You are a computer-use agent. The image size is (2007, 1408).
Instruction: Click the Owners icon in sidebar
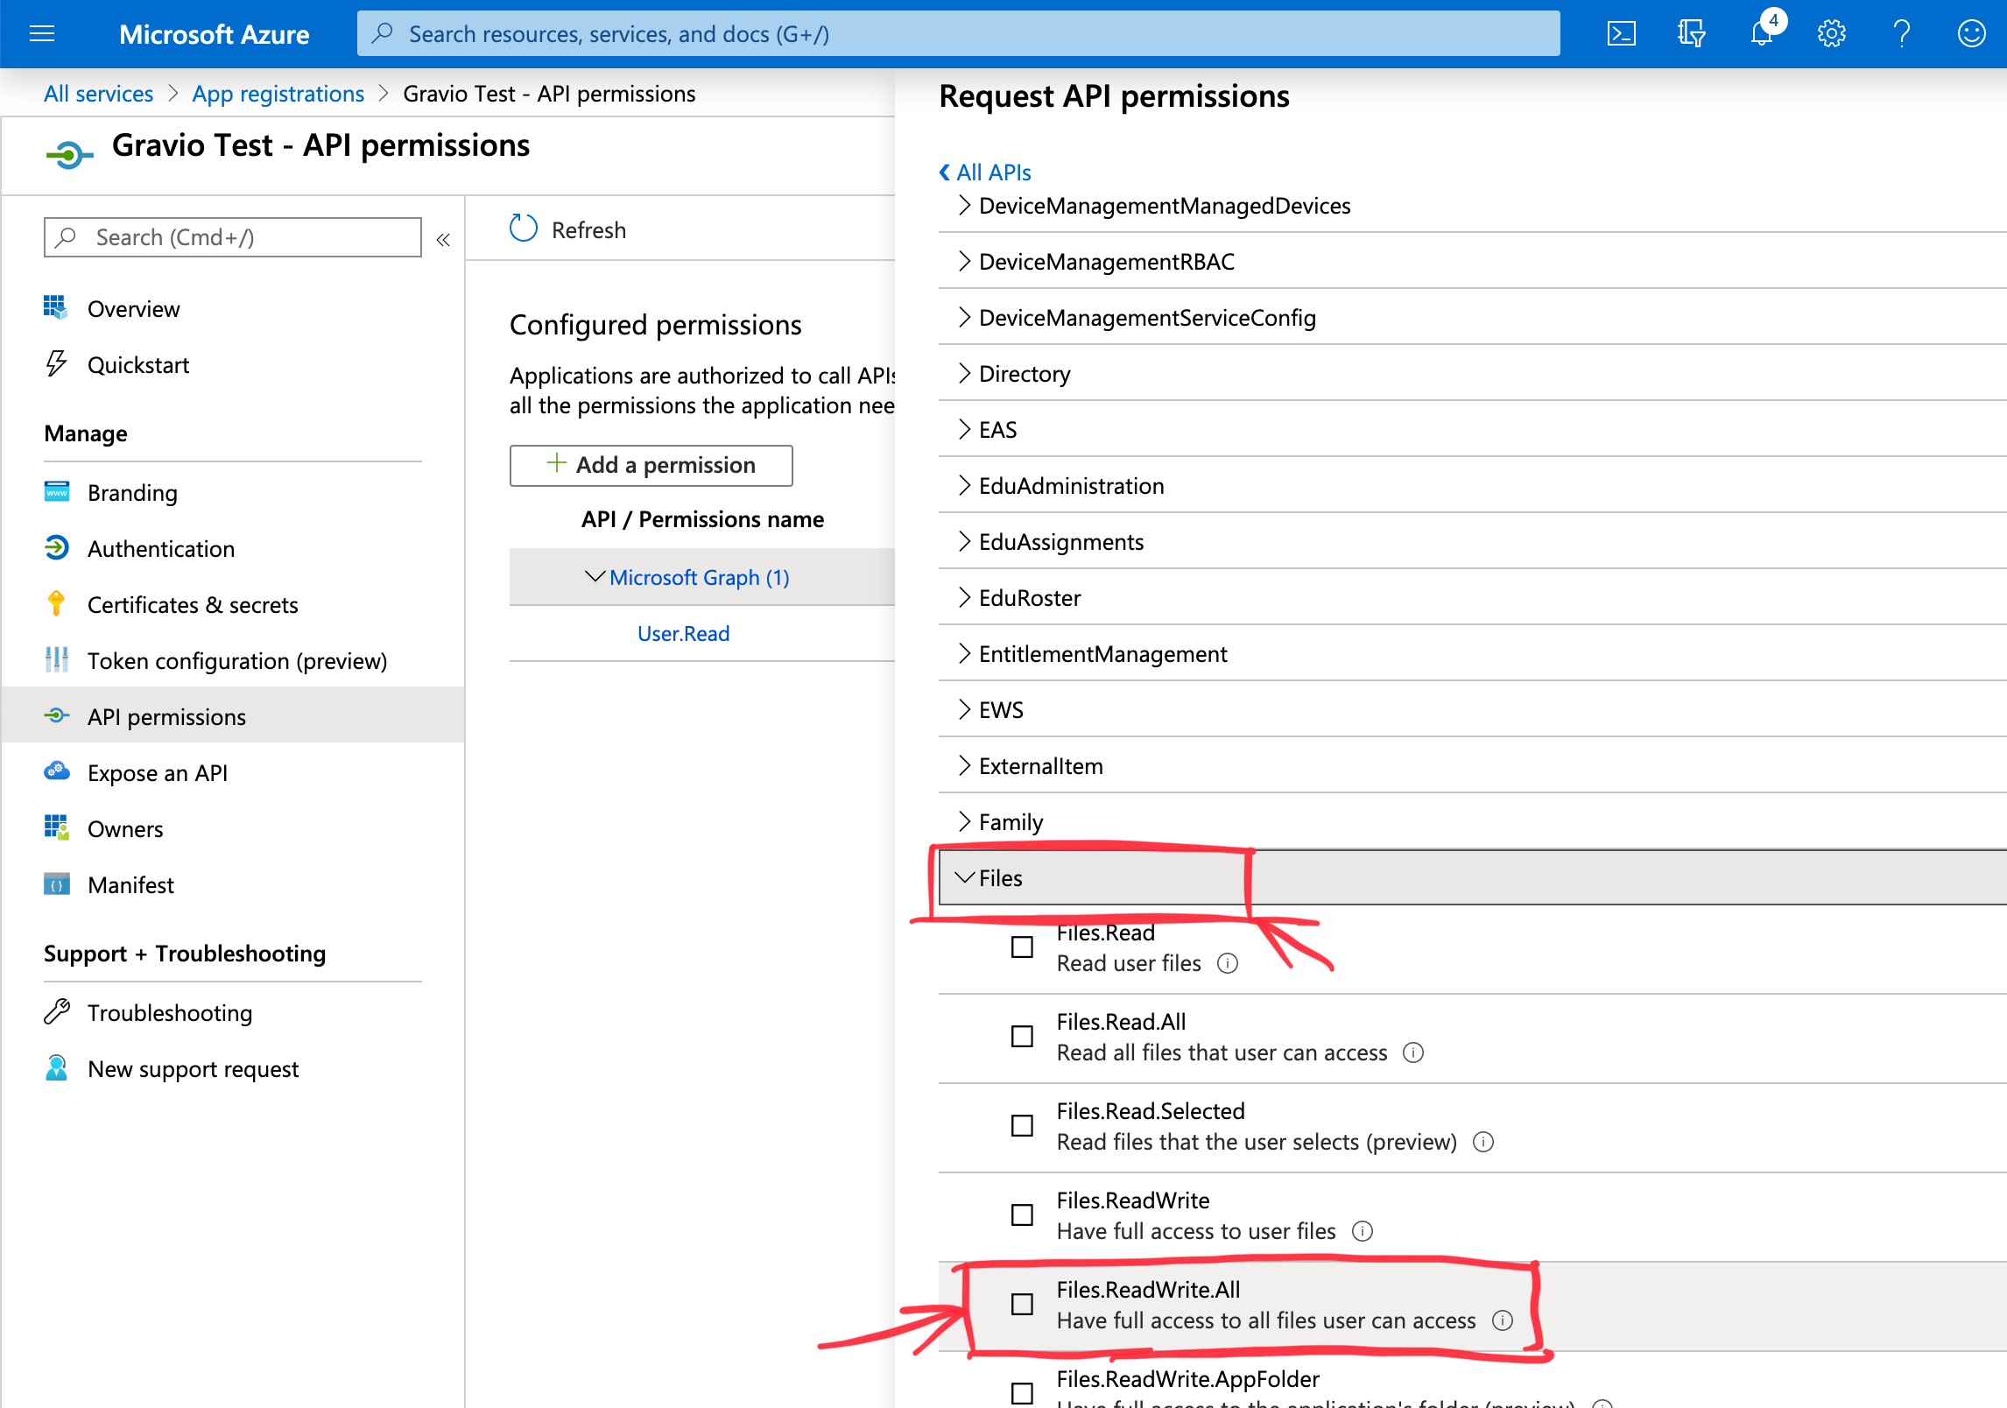[x=57, y=827]
